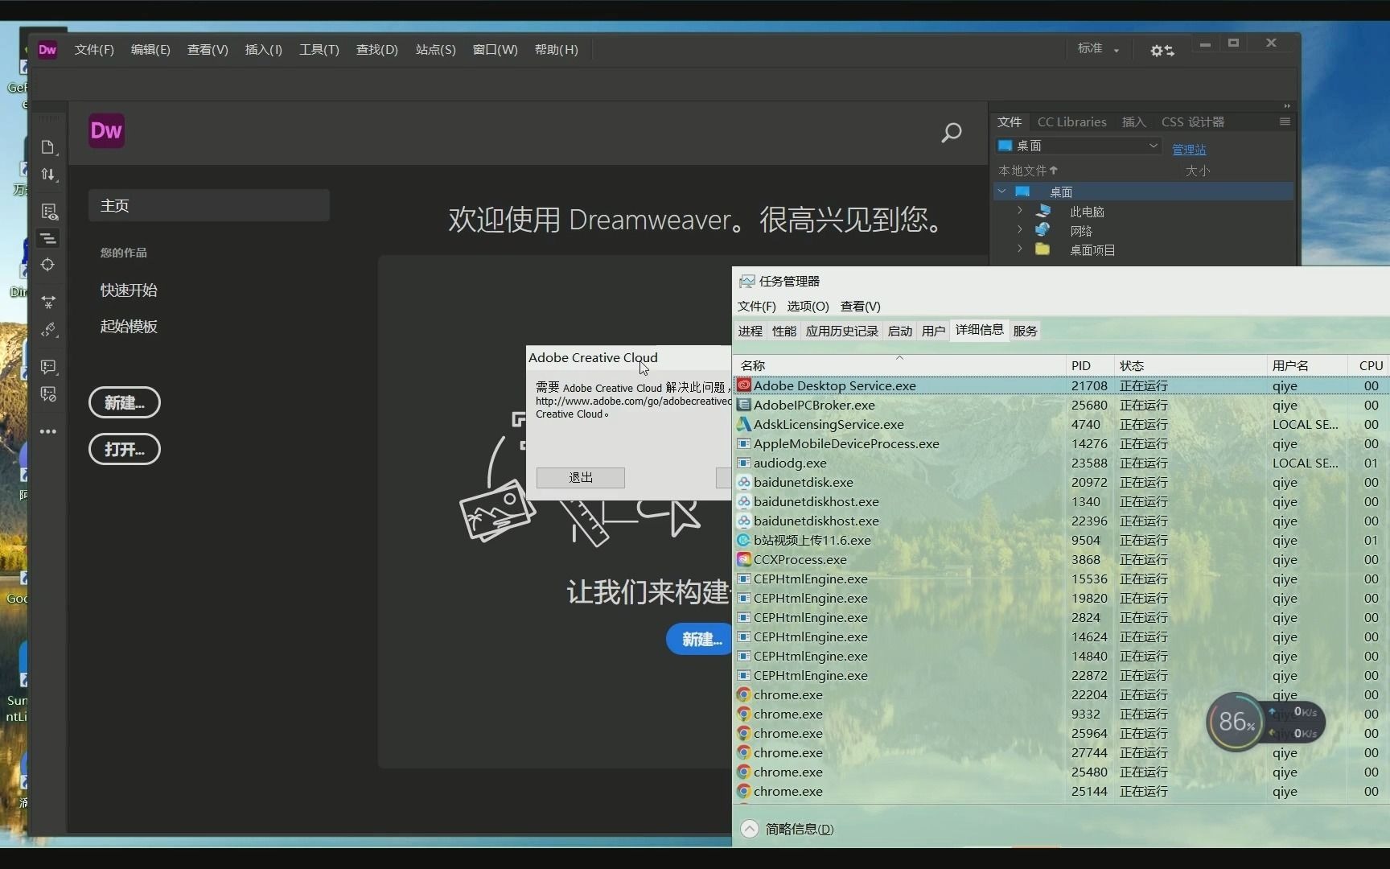Select audiodg.exe process row
Viewport: 1390px width, 869px height.
tap(1061, 463)
